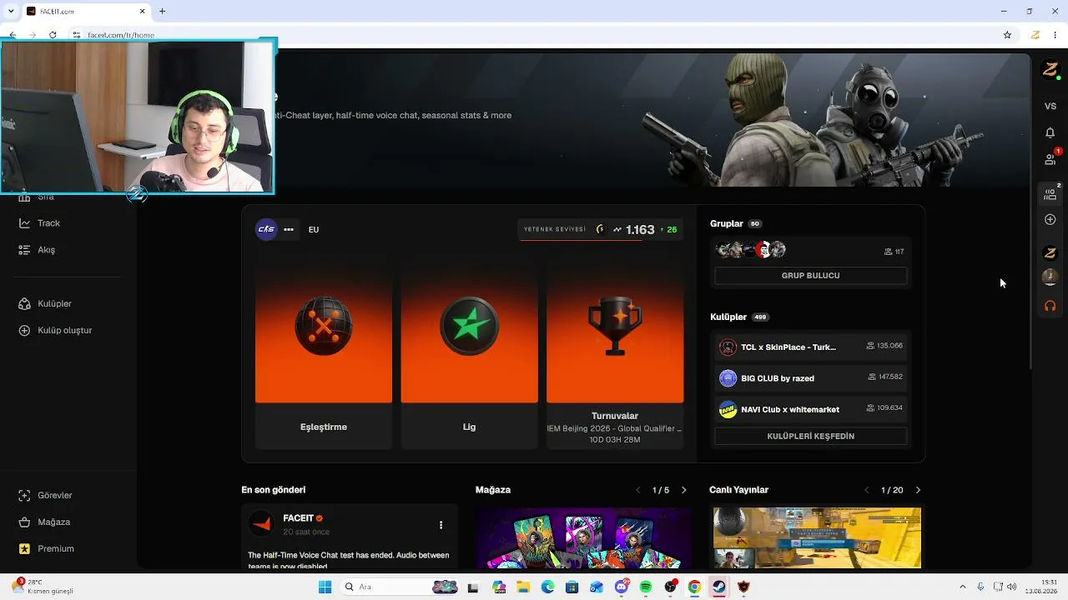
Task: Open the Windows Start menu
Action: [x=325, y=587]
